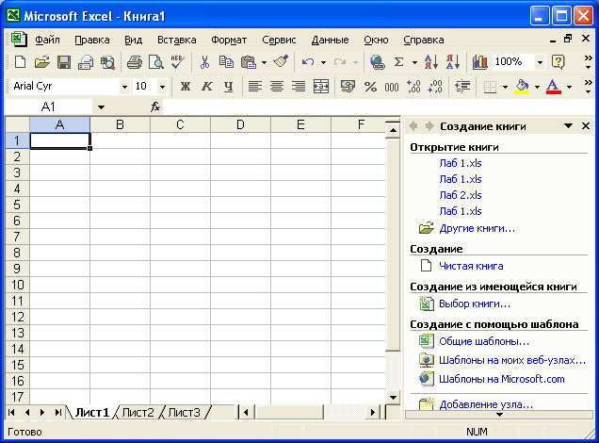The image size is (599, 443).
Task: Click the Open folder icon in toolbar
Action: [x=41, y=61]
